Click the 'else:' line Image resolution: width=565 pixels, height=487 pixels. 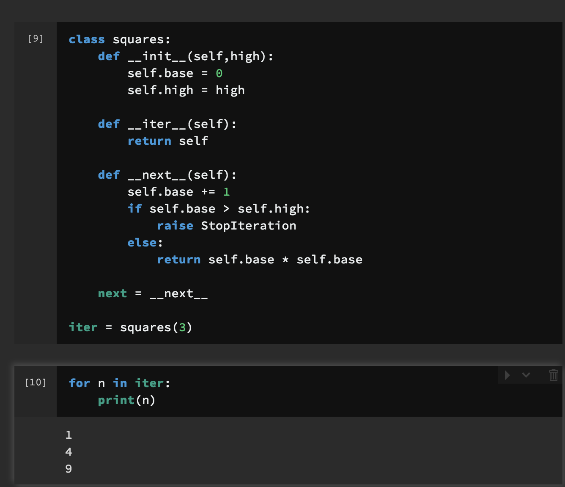pos(145,243)
